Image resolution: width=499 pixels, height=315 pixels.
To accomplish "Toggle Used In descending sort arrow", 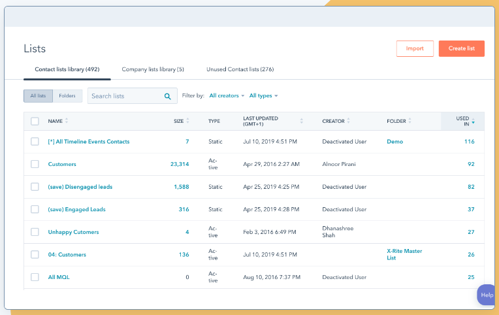I will coord(474,123).
